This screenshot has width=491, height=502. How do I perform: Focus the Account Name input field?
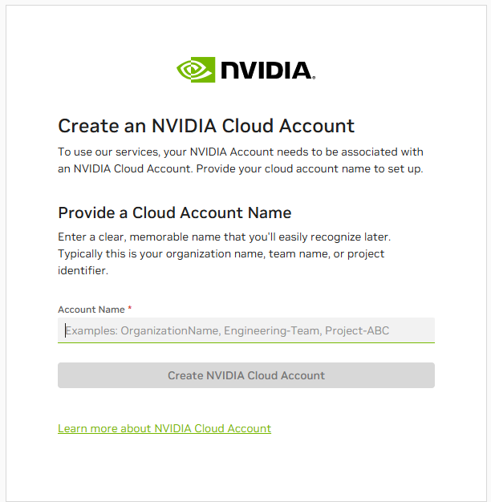coord(245,330)
